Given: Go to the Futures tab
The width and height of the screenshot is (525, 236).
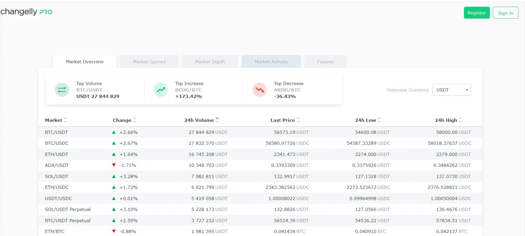Looking at the screenshot, I should pos(325,62).
